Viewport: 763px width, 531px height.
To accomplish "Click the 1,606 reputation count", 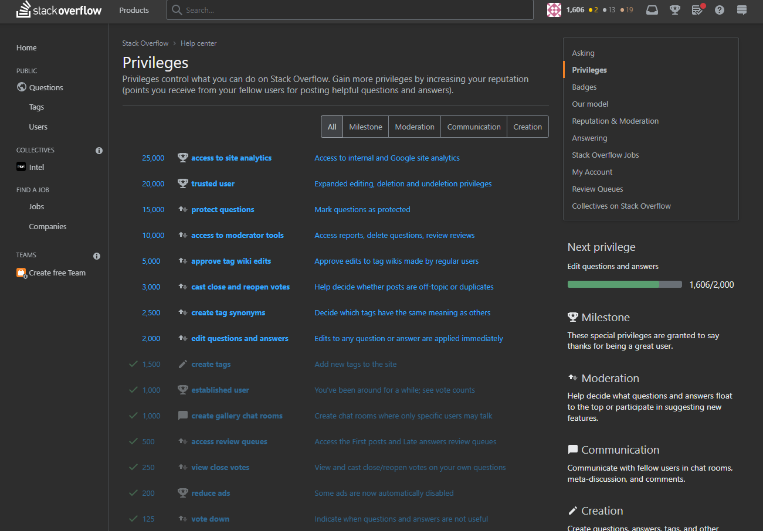I will point(575,10).
